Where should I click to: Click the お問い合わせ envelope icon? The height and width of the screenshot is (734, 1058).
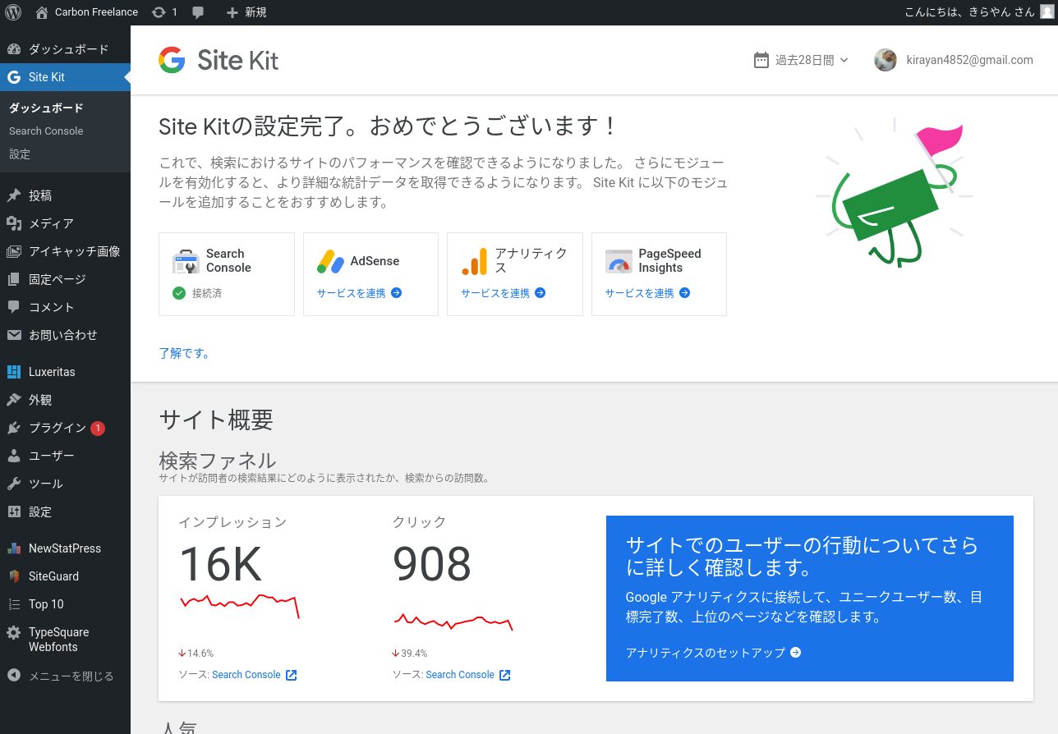click(14, 335)
